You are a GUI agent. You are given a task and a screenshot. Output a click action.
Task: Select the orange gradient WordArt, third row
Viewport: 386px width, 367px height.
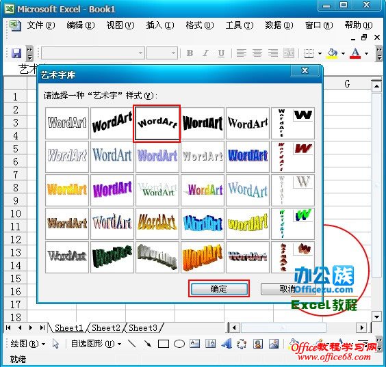click(67, 190)
